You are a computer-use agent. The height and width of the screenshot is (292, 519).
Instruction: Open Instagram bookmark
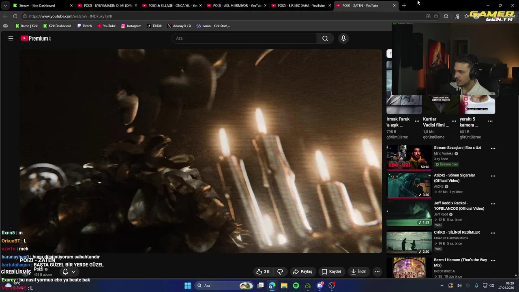(x=131, y=26)
